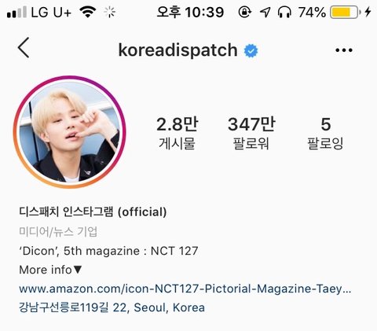Tap the cellular signal bars icon
Image resolution: width=377 pixels, height=331 pixels.
[17, 12]
